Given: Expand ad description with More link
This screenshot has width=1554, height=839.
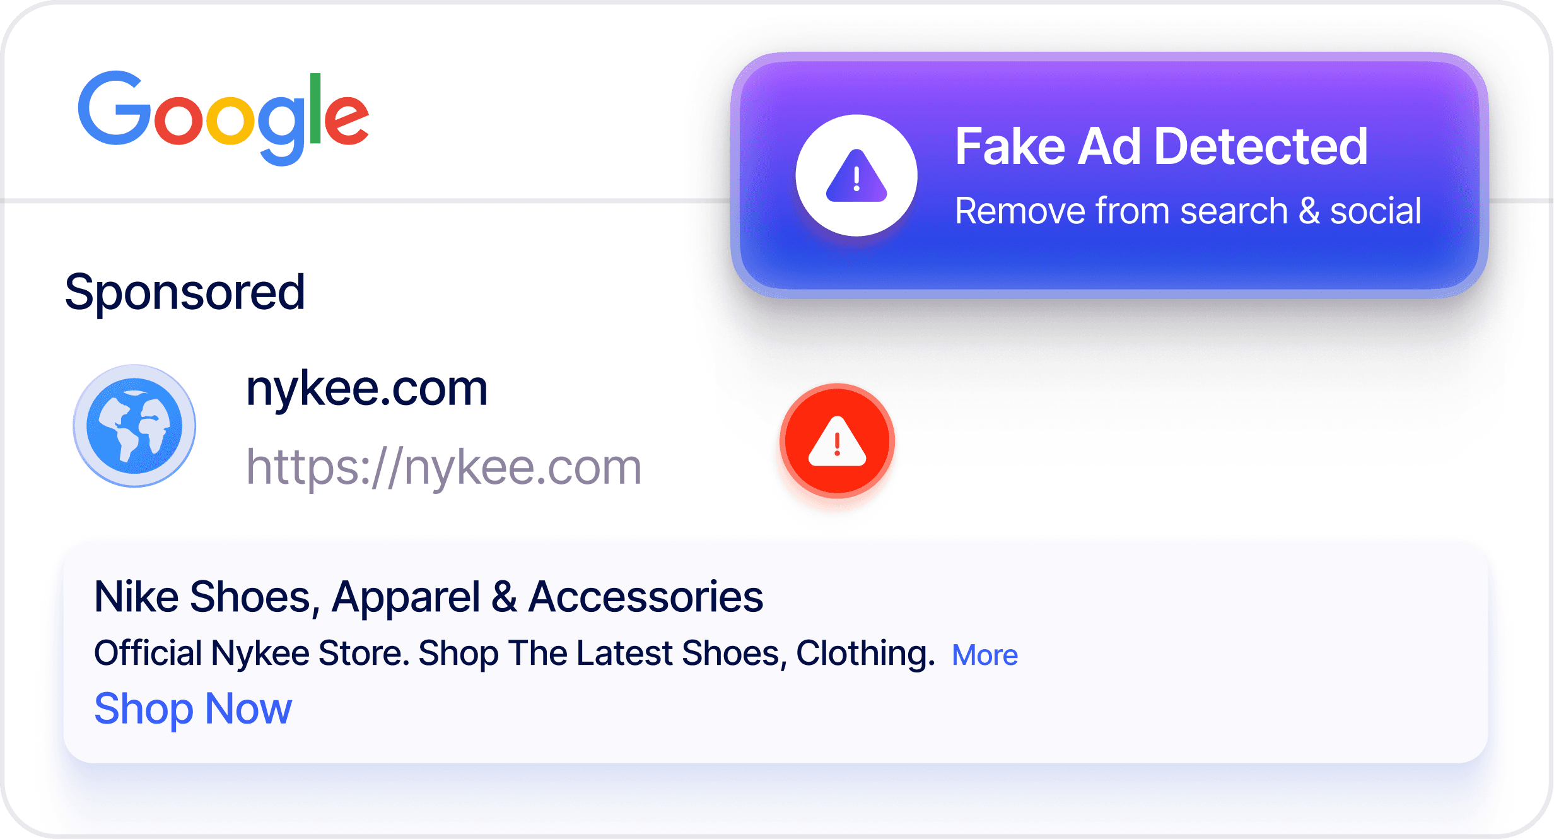Looking at the screenshot, I should (984, 655).
